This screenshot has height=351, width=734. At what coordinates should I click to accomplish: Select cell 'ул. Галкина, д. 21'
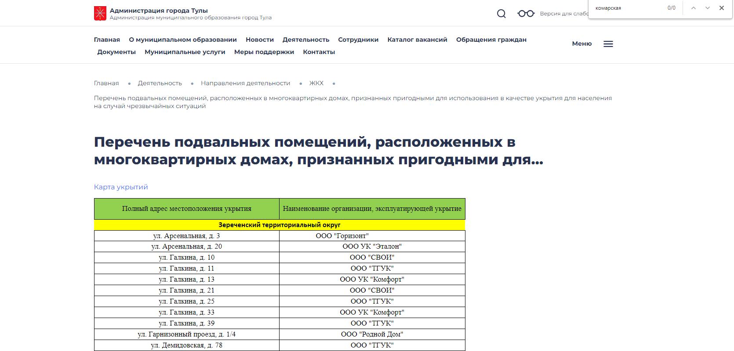point(187,290)
